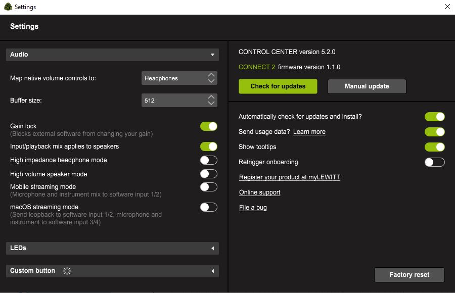Click the LEWITT logo in the title bar
Image resolution: width=455 pixels, height=293 pixels.
click(x=7, y=7)
